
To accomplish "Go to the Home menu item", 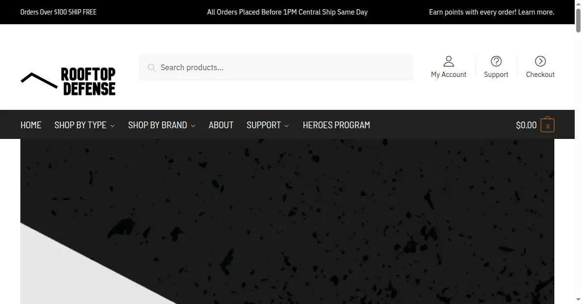I will click(x=31, y=125).
